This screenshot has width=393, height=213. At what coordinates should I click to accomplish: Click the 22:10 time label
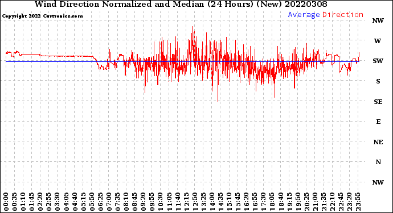point(332,202)
